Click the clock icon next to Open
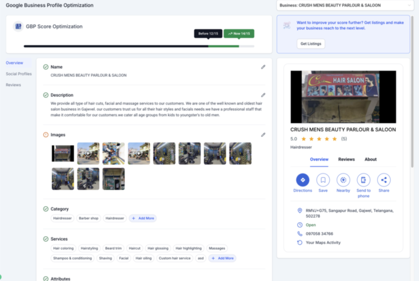 300,225
